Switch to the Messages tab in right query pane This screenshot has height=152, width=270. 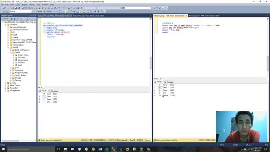tap(169, 82)
